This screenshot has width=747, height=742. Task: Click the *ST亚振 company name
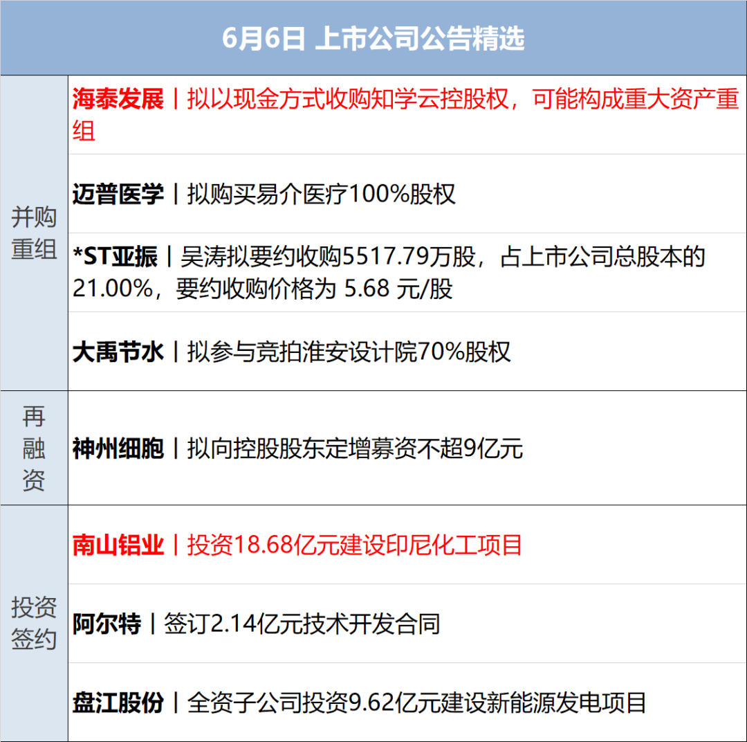116,257
